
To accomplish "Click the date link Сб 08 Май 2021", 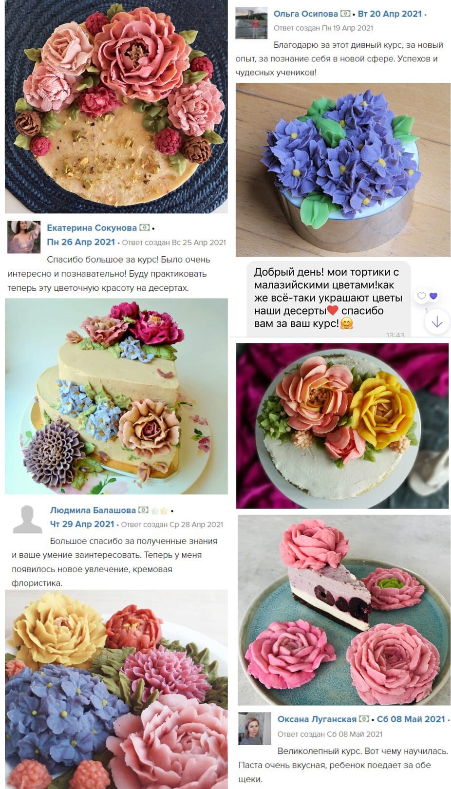I will pyautogui.click(x=411, y=719).
